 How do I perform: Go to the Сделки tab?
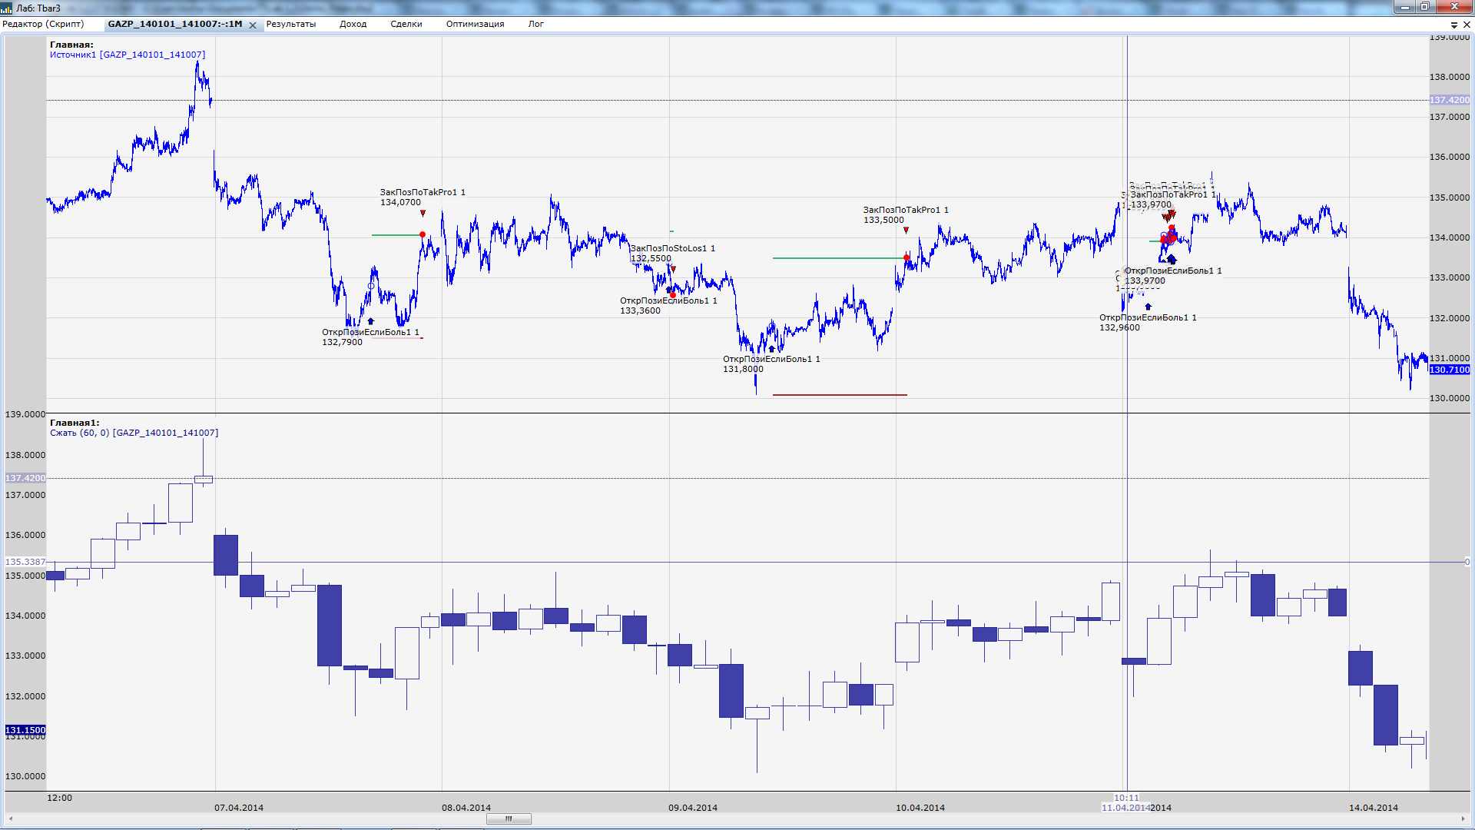(x=406, y=24)
